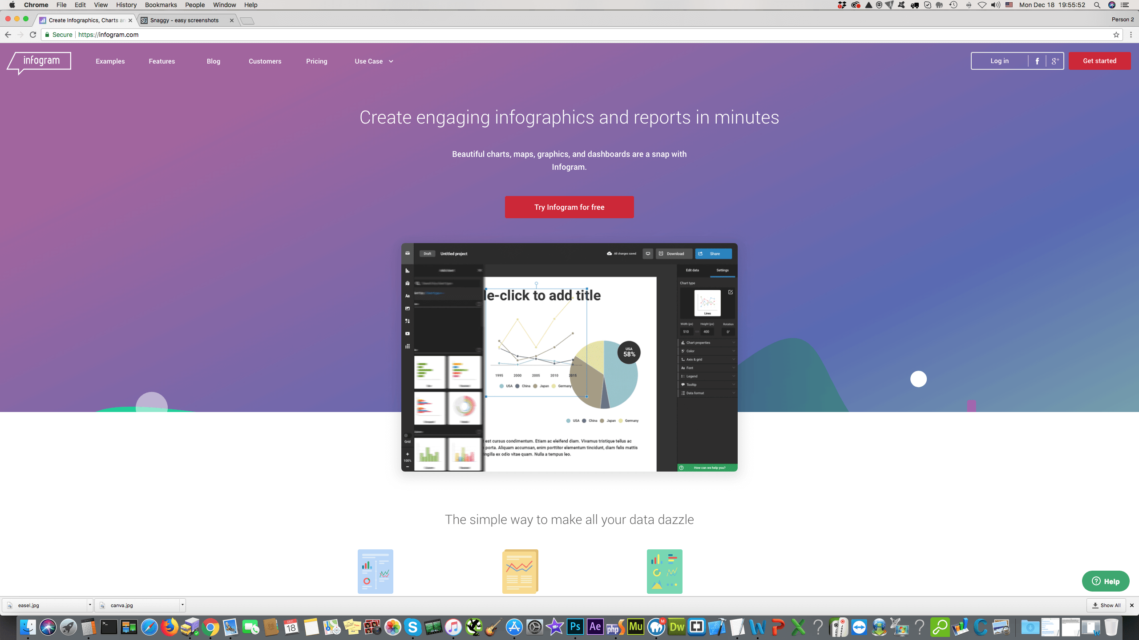This screenshot has height=640, width=1139.
Task: Open Dreamweaver from the dock
Action: point(677,627)
